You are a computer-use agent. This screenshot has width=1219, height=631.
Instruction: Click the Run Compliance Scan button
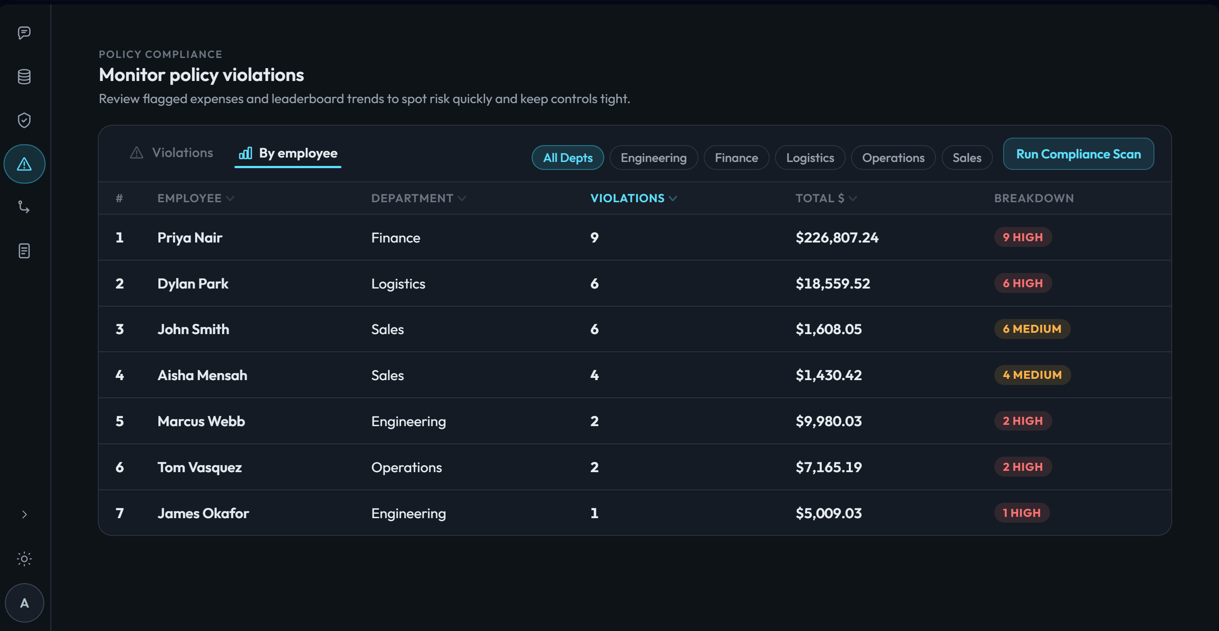point(1078,154)
